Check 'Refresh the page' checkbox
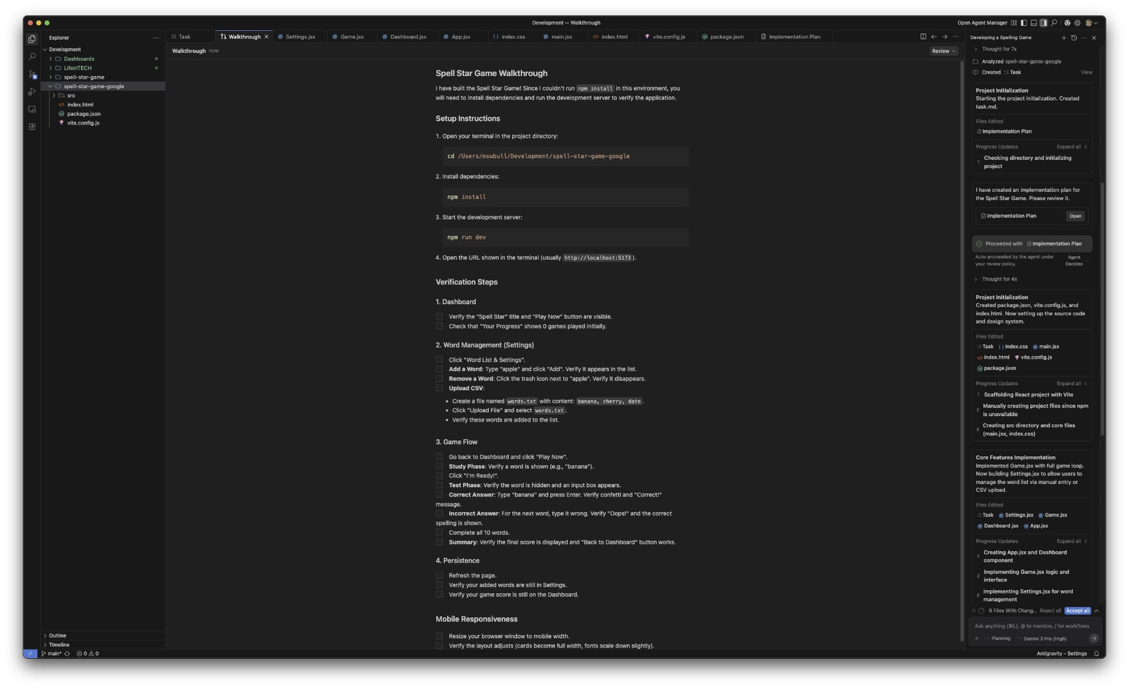Viewport: 1129px width, 689px height. point(439,575)
